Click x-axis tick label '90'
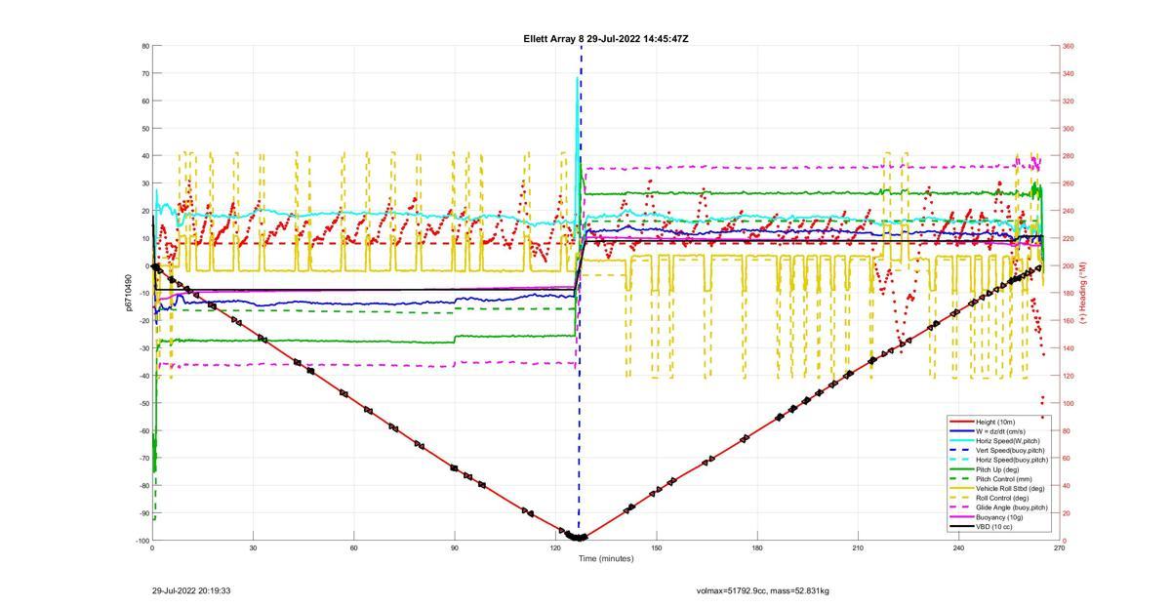Image resolution: width=1171 pixels, height=607 pixels. [455, 548]
